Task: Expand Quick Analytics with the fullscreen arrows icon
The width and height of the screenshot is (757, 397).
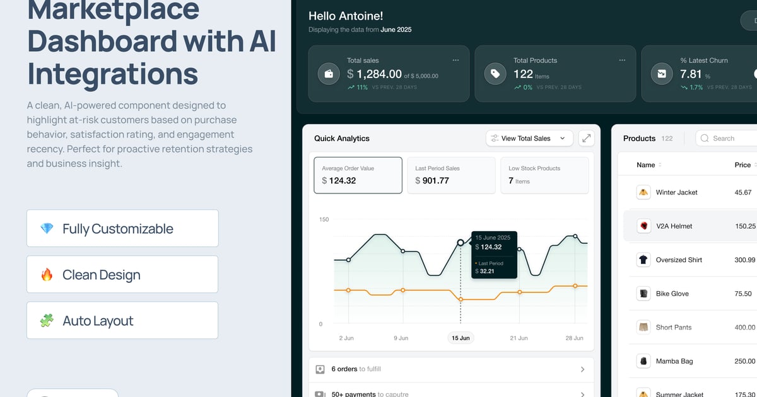Action: coord(587,138)
